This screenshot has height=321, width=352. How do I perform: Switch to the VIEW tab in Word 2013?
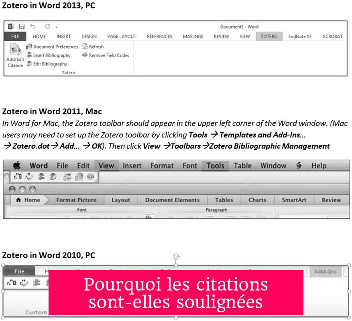[x=245, y=36]
